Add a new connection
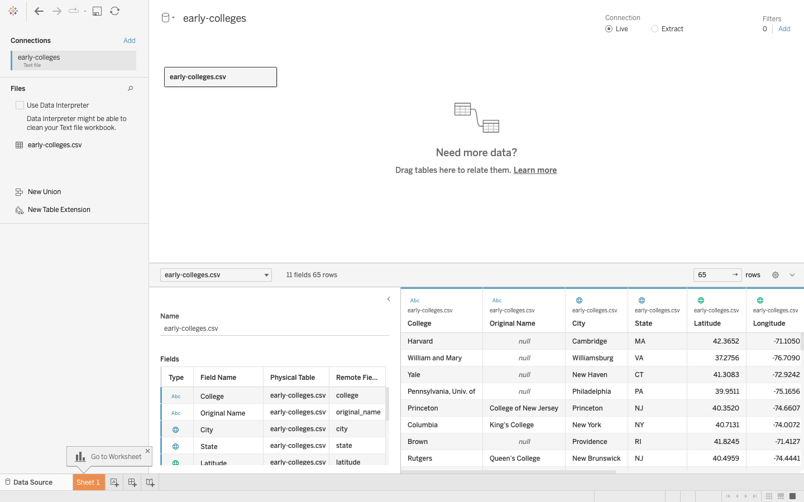Screen dimensions: 804x502 coord(130,41)
